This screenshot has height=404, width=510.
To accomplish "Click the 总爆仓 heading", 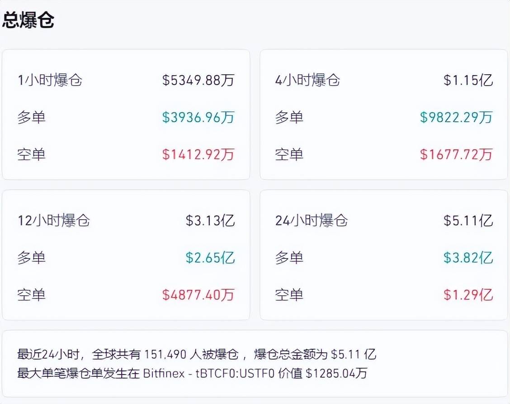I will (x=28, y=21).
